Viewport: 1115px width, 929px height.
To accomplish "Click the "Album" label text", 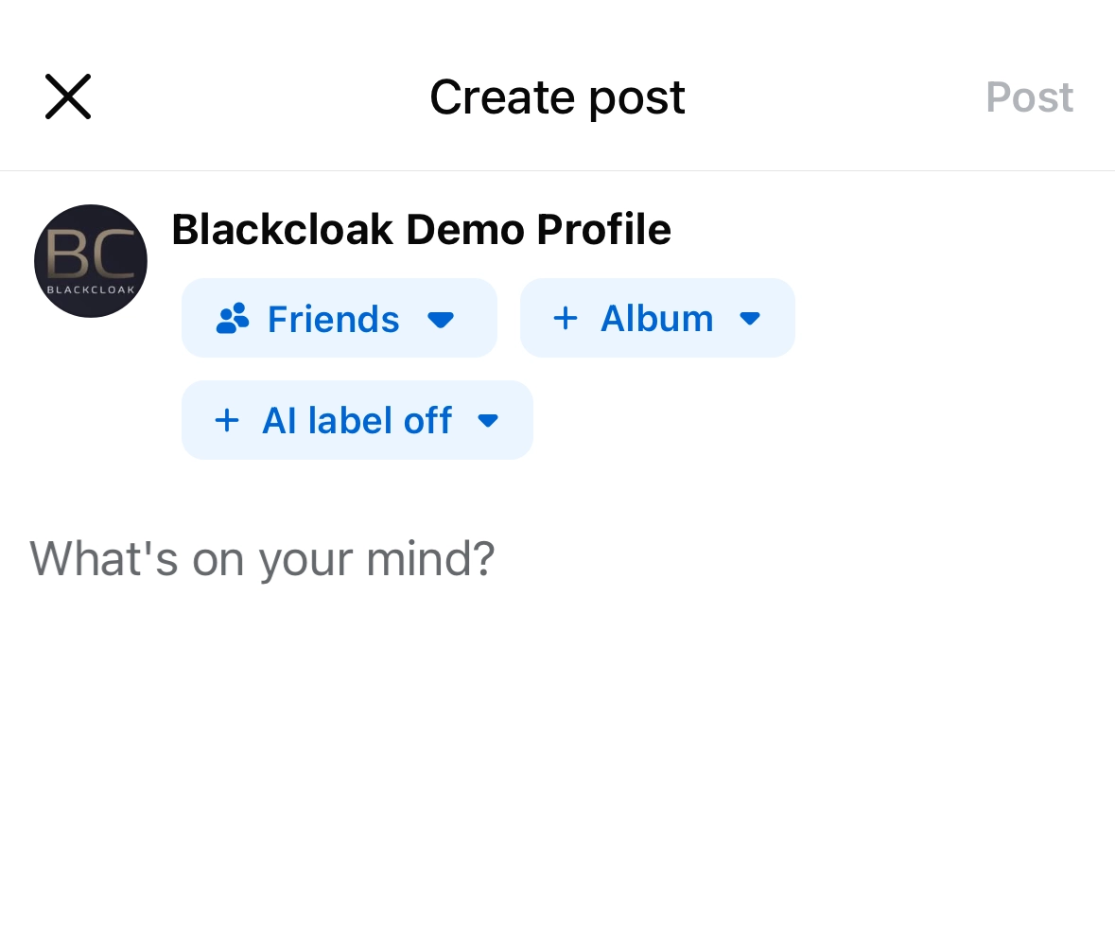I will click(x=656, y=319).
